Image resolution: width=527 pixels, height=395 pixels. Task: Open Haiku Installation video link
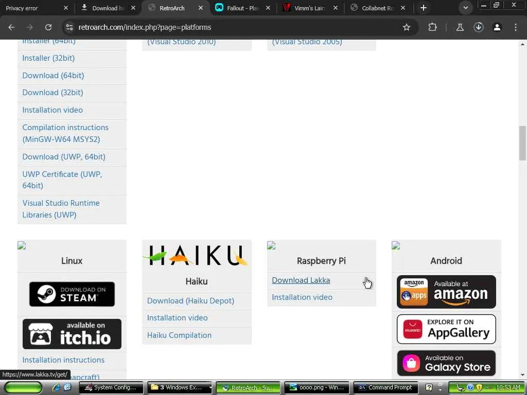coord(178,318)
